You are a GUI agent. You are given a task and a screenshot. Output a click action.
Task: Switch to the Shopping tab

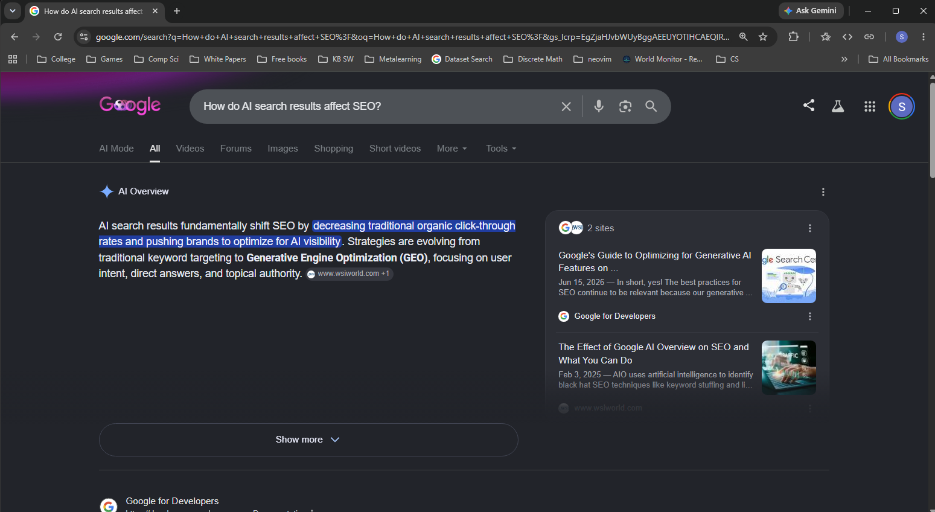[334, 149]
